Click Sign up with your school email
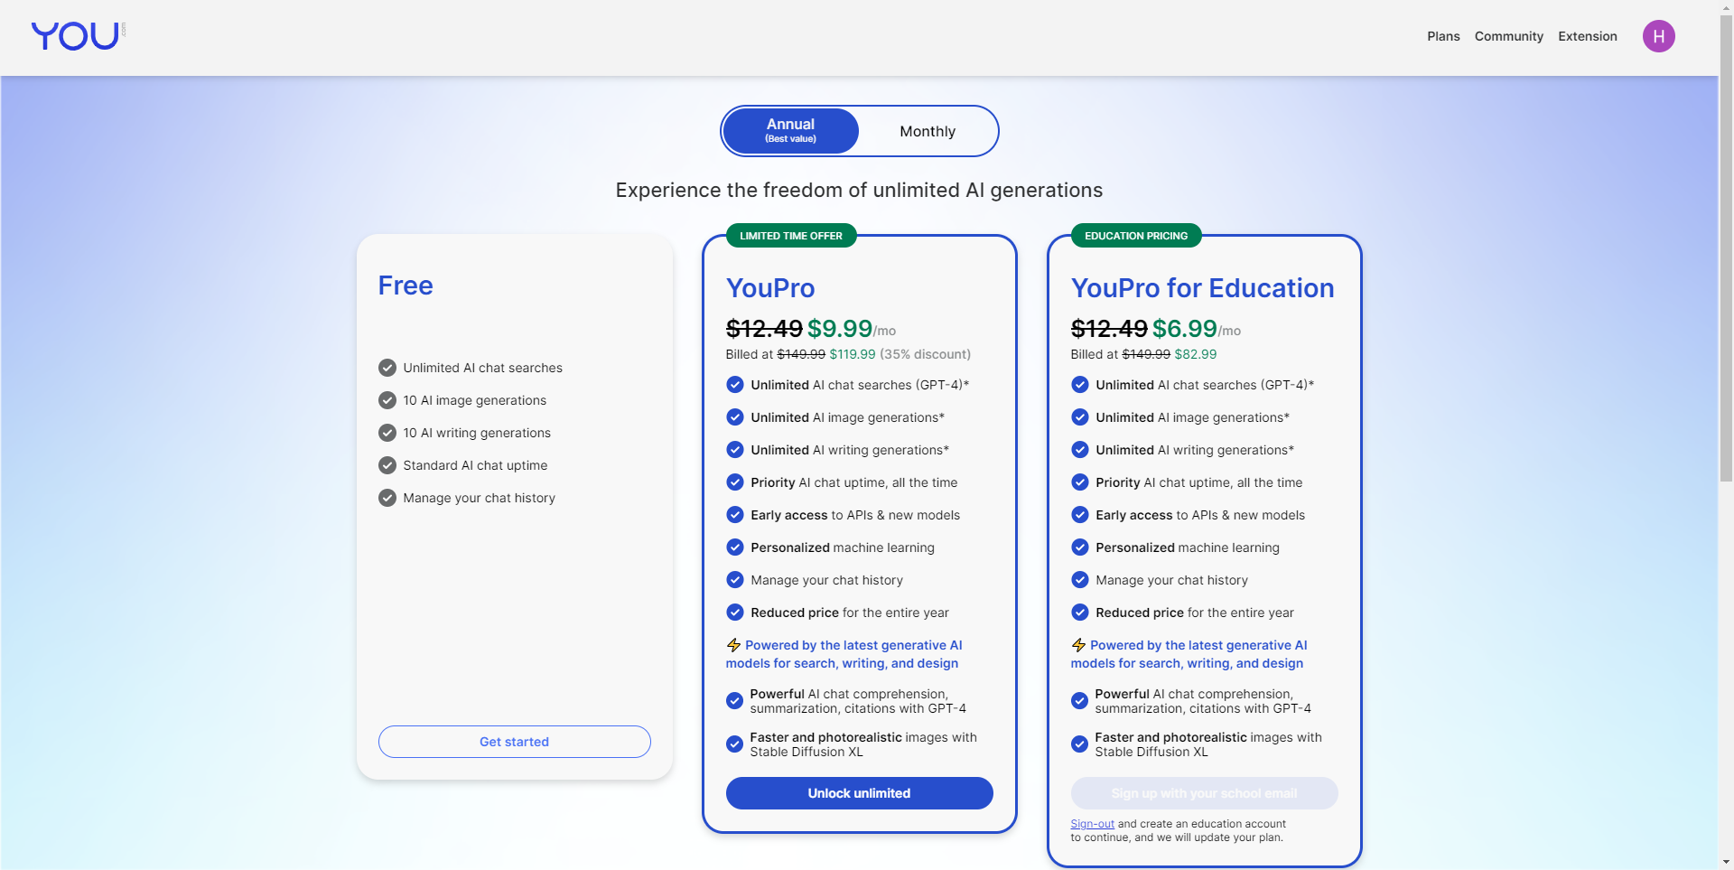1734x870 pixels. point(1205,793)
